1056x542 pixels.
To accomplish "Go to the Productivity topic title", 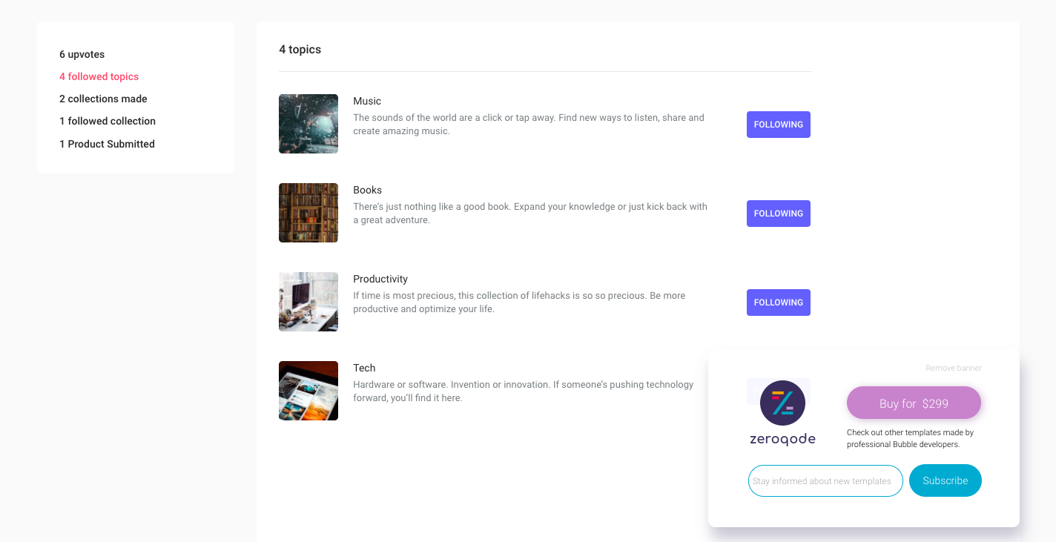I will click(x=380, y=279).
